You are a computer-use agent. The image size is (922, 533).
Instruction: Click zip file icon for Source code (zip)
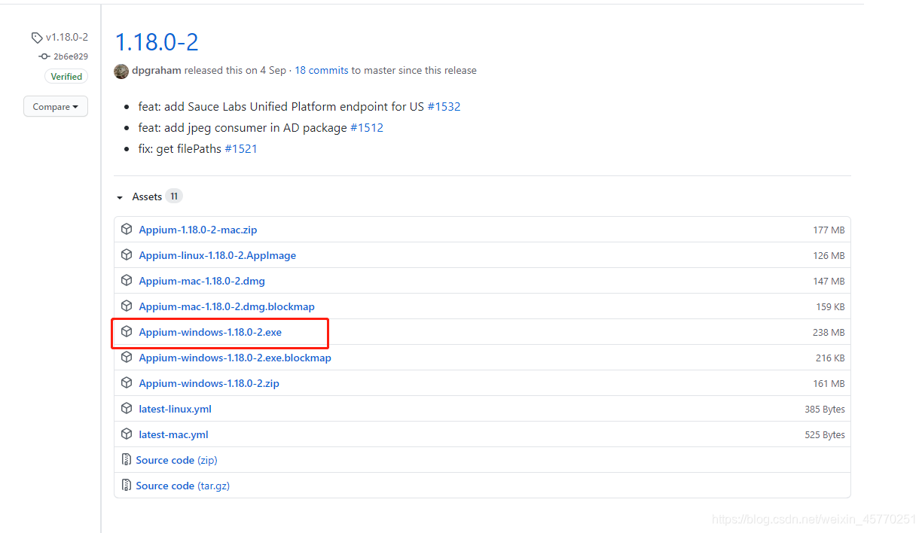pyautogui.click(x=127, y=459)
